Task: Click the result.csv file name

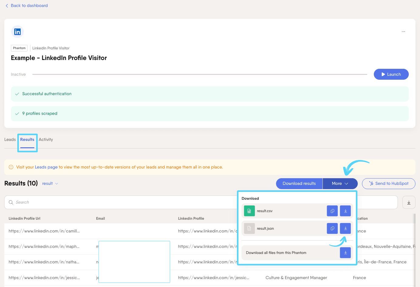Action: click(265, 211)
